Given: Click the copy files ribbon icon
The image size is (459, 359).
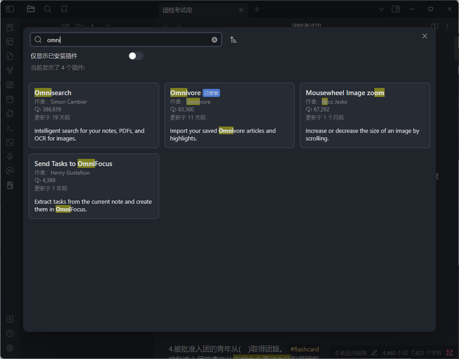Looking at the screenshot, I should point(10,114).
